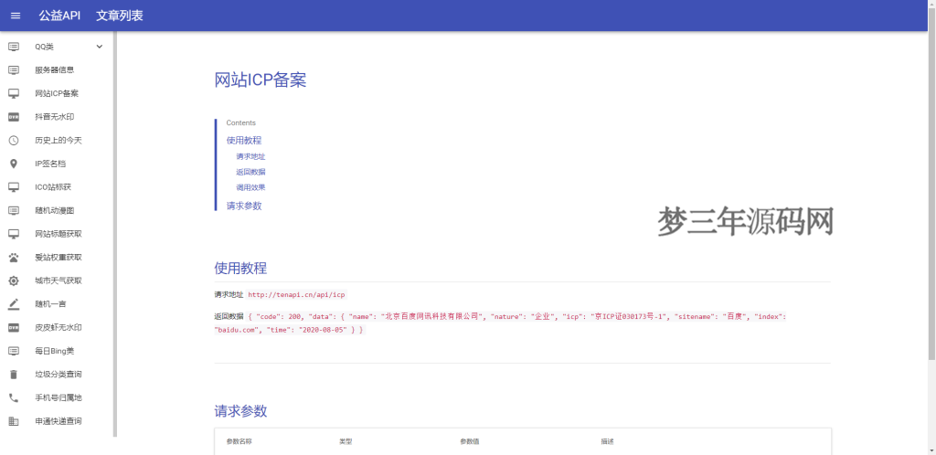The width and height of the screenshot is (936, 455).
Task: Open 申通快递查询 from the sidebar
Action: pos(57,421)
